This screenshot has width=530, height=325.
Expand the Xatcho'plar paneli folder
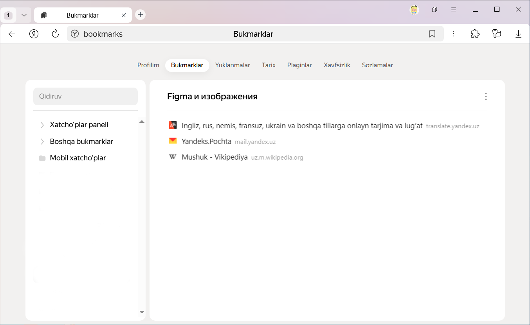click(42, 125)
